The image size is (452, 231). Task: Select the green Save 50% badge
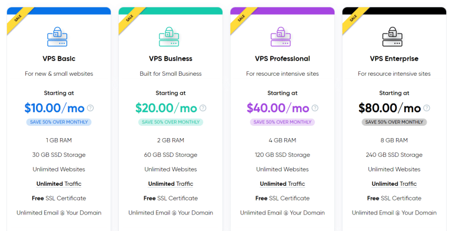click(x=171, y=122)
